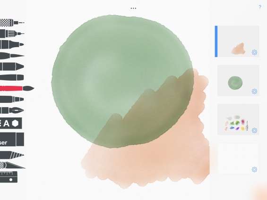Click the help question mark
Viewport: 267px width, 200px height.
(x=260, y=7)
